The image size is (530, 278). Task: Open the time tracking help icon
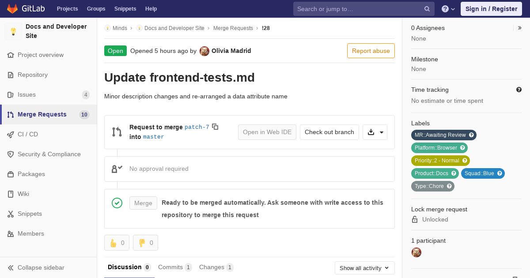[519, 90]
